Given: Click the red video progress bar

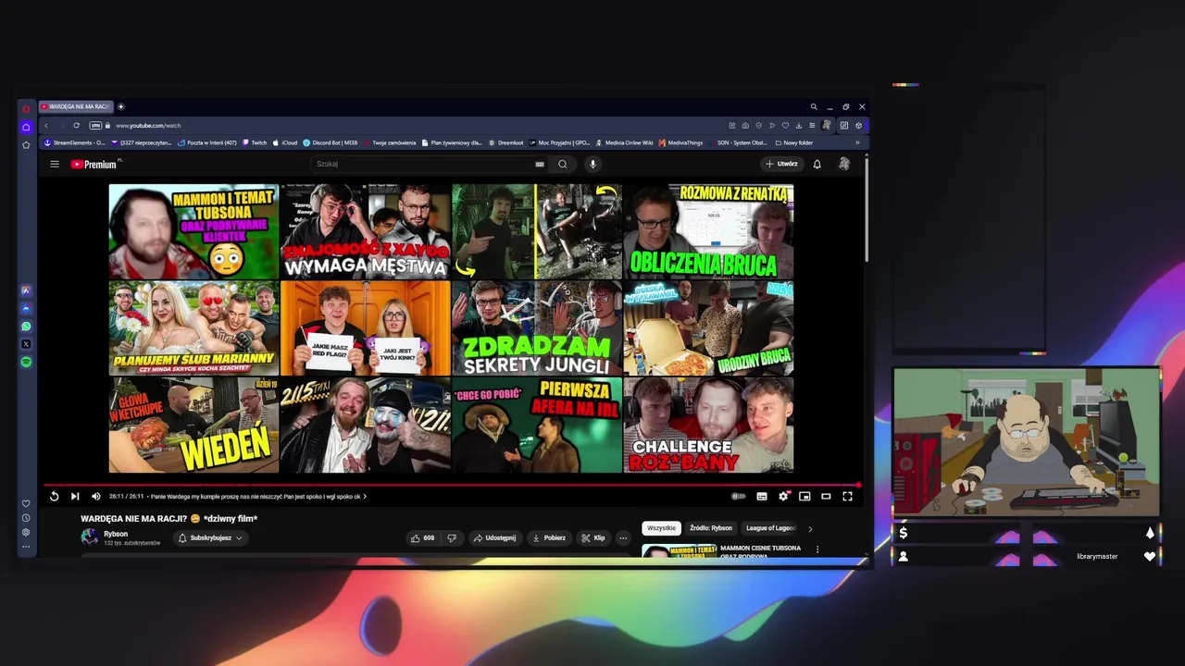Looking at the screenshot, I should pyautogui.click(x=452, y=485).
